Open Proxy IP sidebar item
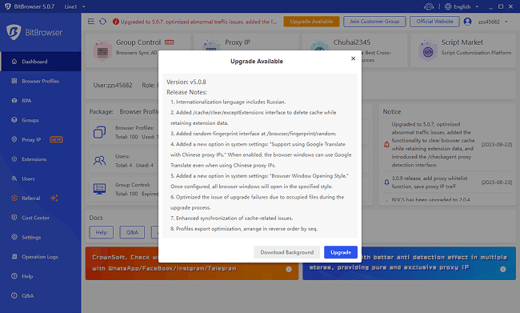The height and width of the screenshot is (313, 520). tap(41, 140)
